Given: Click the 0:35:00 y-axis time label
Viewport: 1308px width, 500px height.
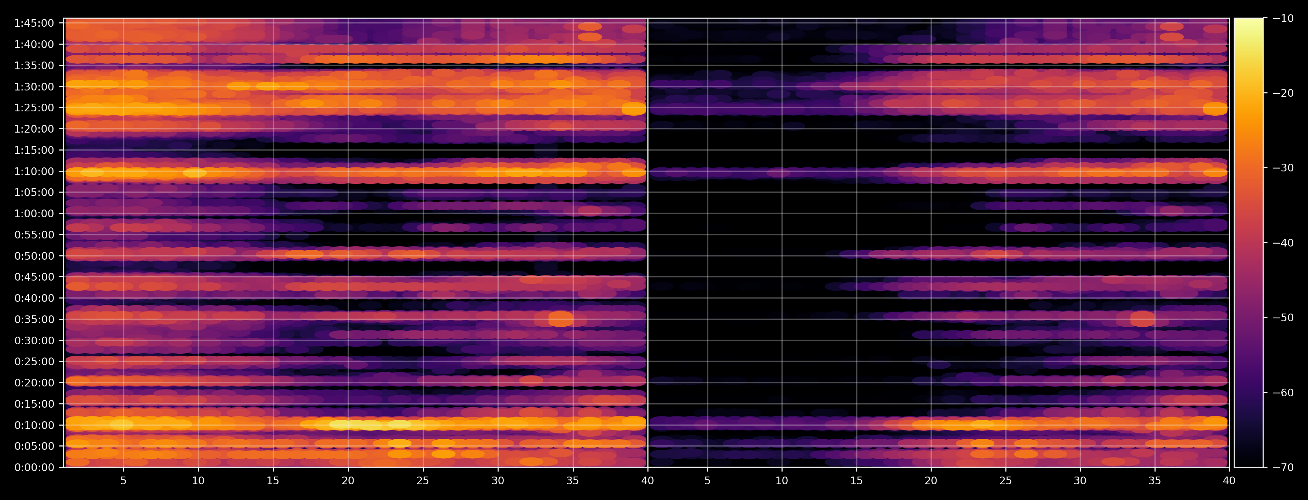Looking at the screenshot, I should tap(34, 319).
